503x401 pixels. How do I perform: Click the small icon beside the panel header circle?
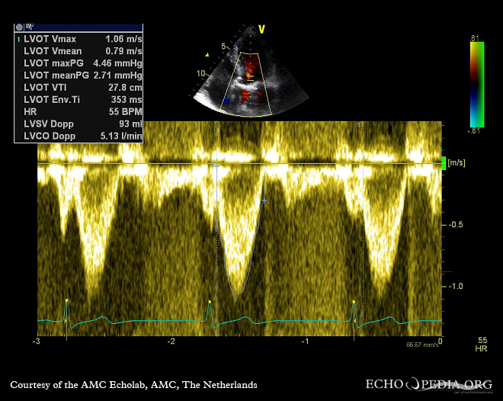[28, 27]
